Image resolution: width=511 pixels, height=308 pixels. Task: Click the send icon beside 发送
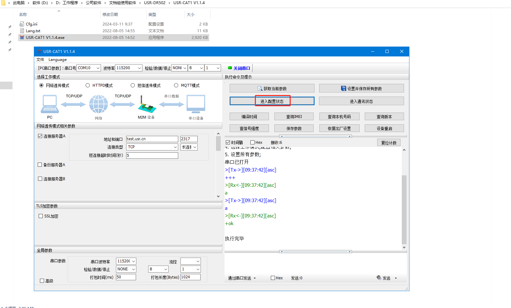tap(378, 278)
